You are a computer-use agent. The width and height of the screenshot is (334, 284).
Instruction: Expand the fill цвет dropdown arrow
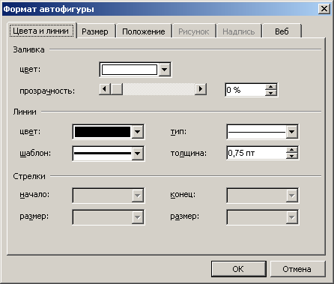click(x=165, y=70)
